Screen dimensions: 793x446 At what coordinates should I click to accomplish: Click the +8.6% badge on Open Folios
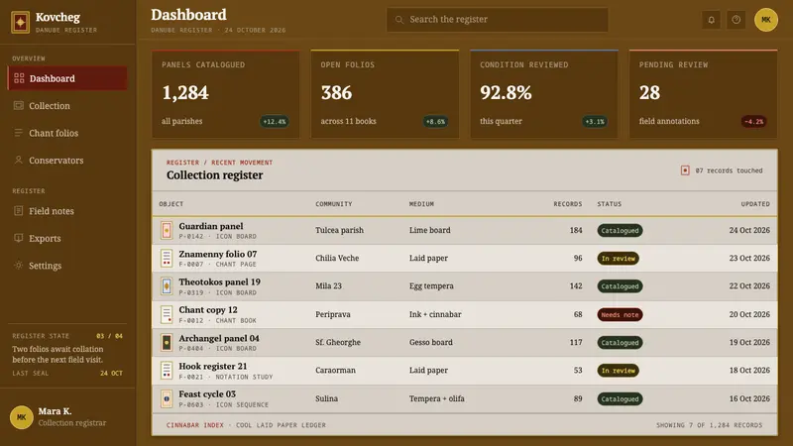[435, 121]
